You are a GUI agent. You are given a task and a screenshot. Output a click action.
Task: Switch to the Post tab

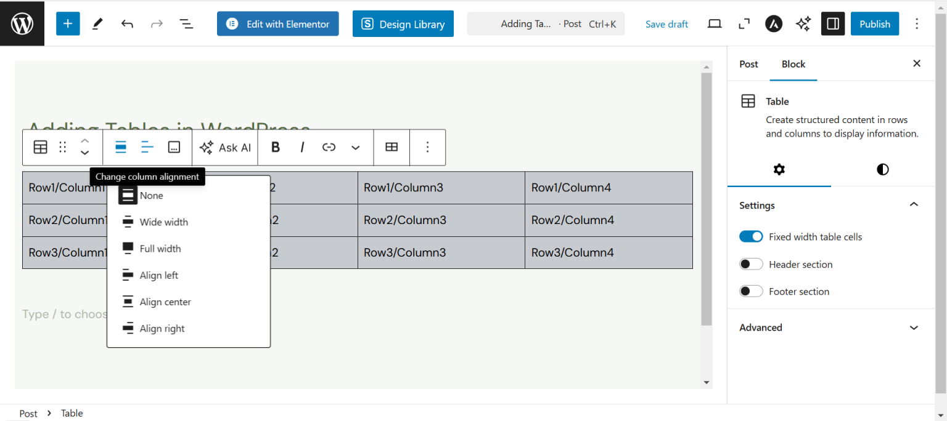click(748, 64)
